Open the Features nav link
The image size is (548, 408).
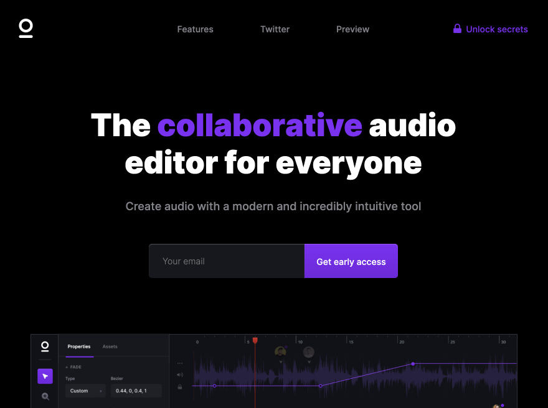click(x=195, y=29)
